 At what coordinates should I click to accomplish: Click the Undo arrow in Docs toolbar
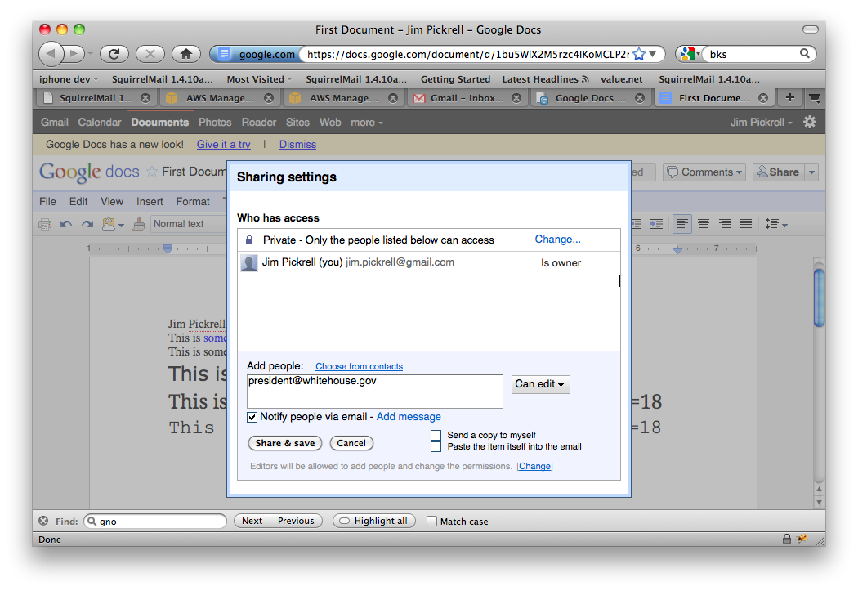point(66,224)
